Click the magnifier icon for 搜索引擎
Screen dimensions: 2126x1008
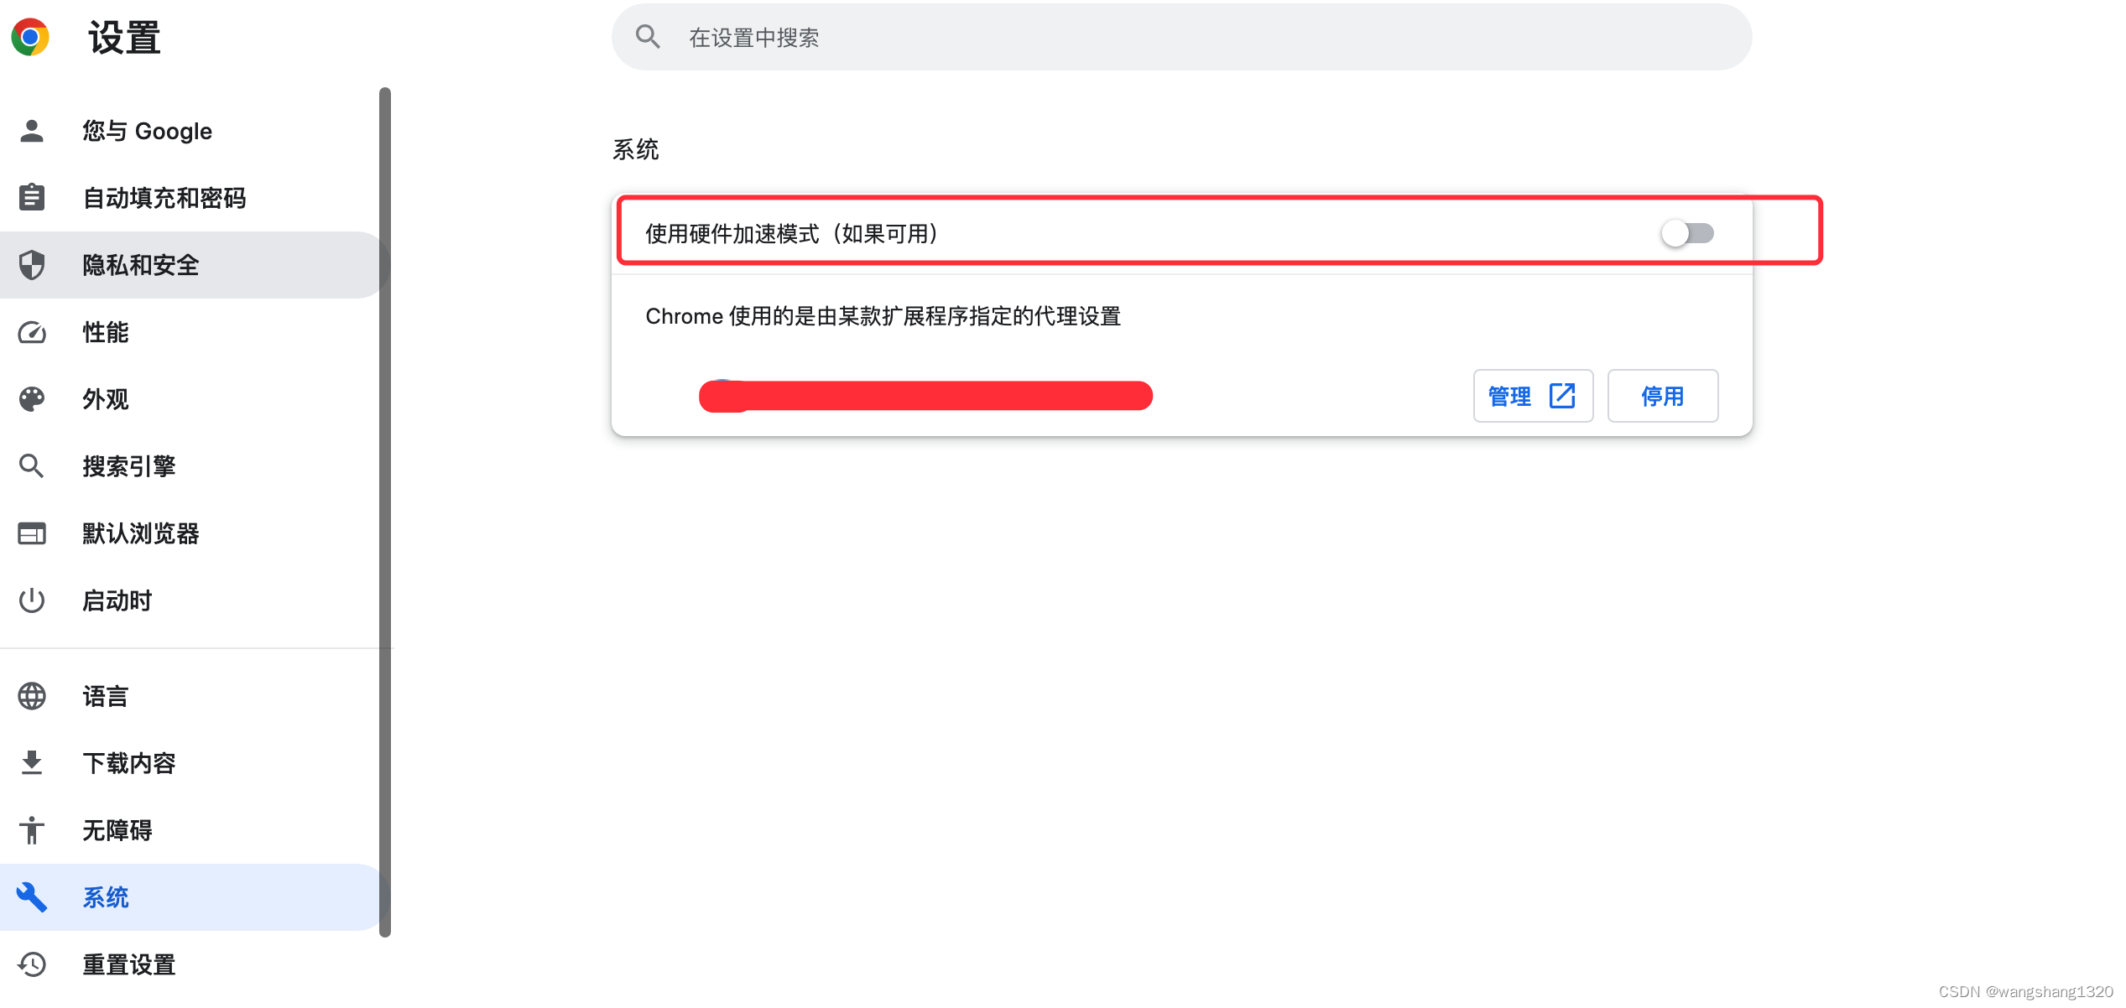coord(32,466)
